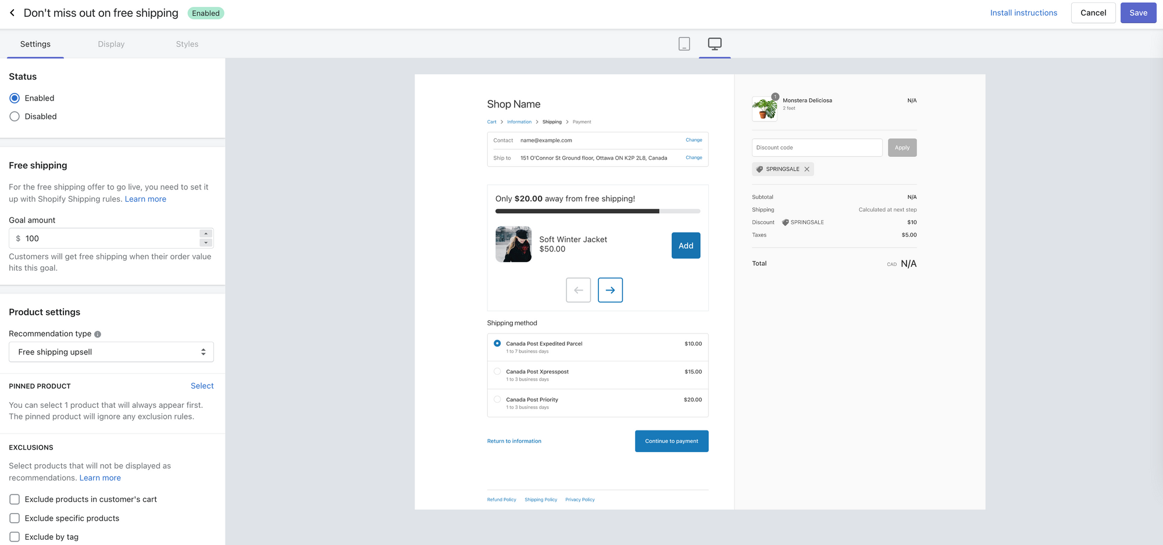Select the Disabled status radio button

point(14,116)
